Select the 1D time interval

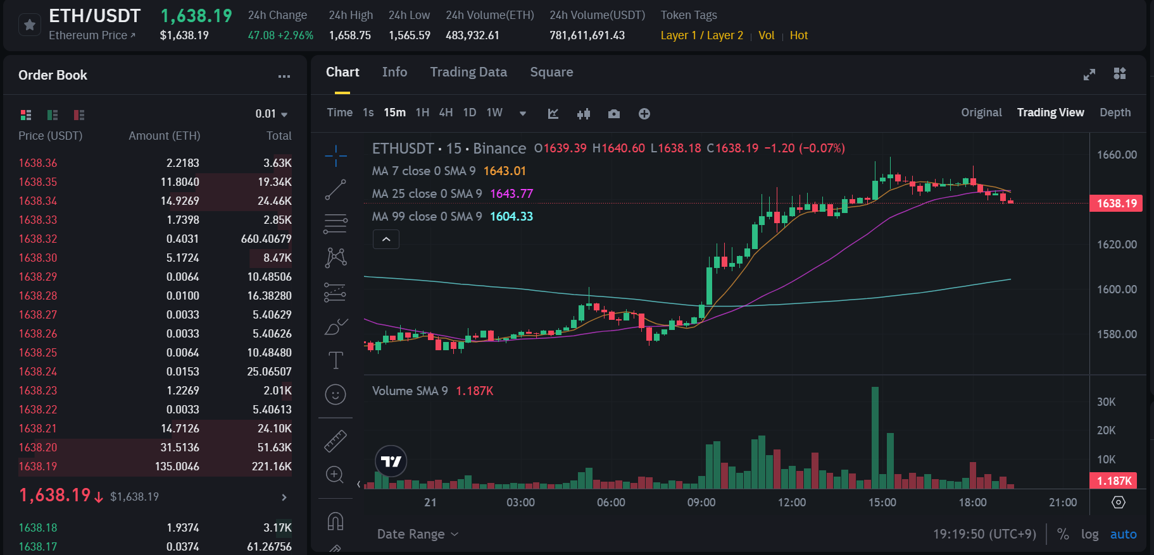pyautogui.click(x=469, y=113)
